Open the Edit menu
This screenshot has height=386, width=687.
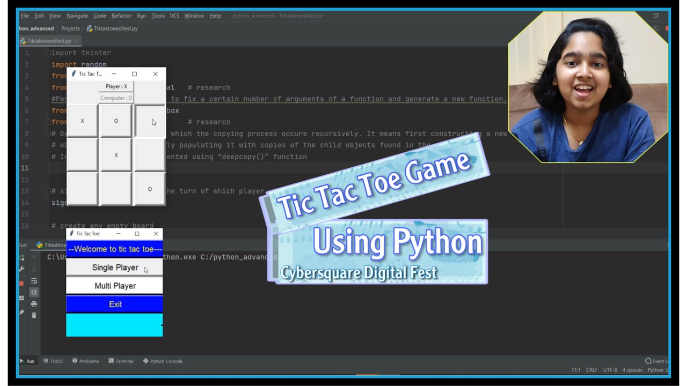click(x=39, y=16)
